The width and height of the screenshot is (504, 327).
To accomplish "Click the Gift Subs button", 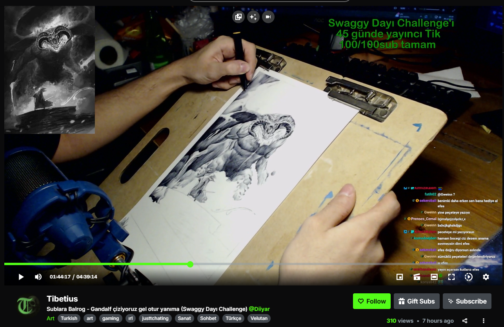I will 417,301.
